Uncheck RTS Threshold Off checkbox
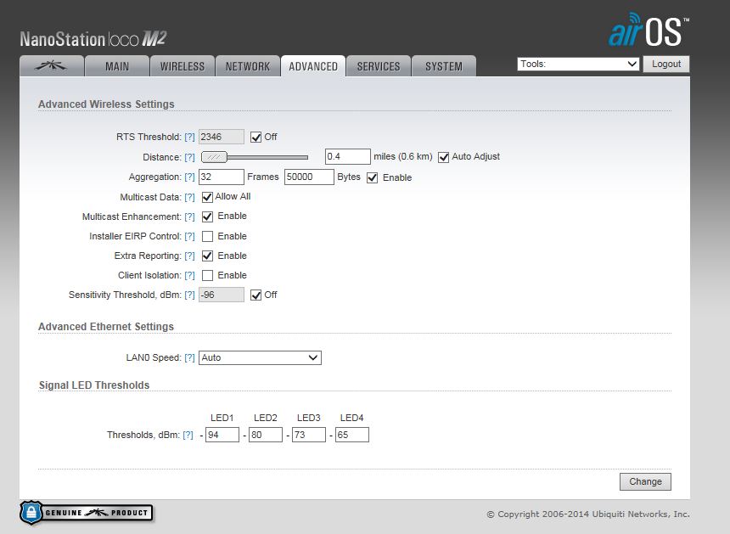 [x=255, y=138]
